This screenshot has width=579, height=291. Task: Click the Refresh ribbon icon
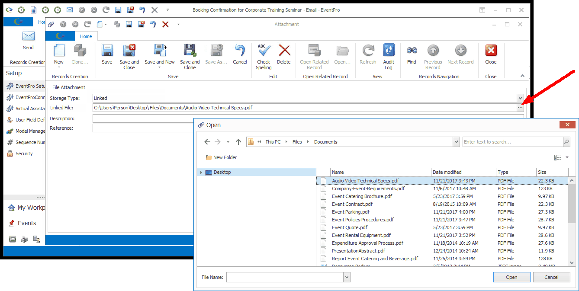pos(368,50)
